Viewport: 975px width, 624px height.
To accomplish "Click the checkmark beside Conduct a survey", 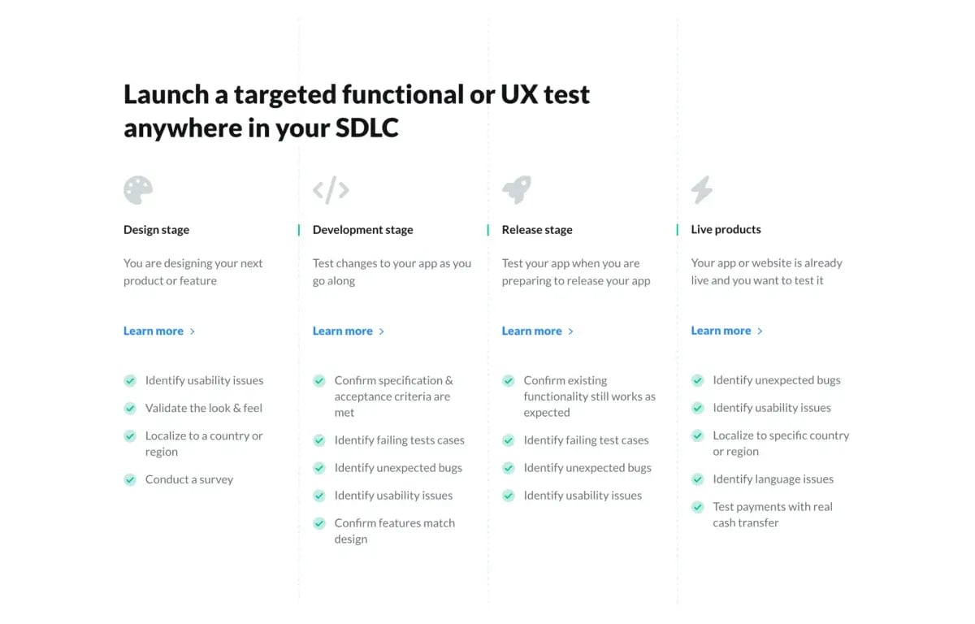I will click(130, 479).
